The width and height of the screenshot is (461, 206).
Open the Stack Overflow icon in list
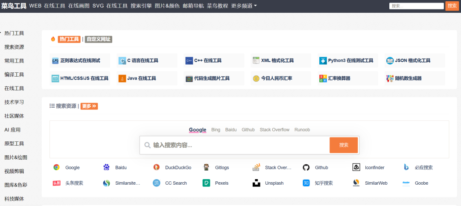coord(257,167)
